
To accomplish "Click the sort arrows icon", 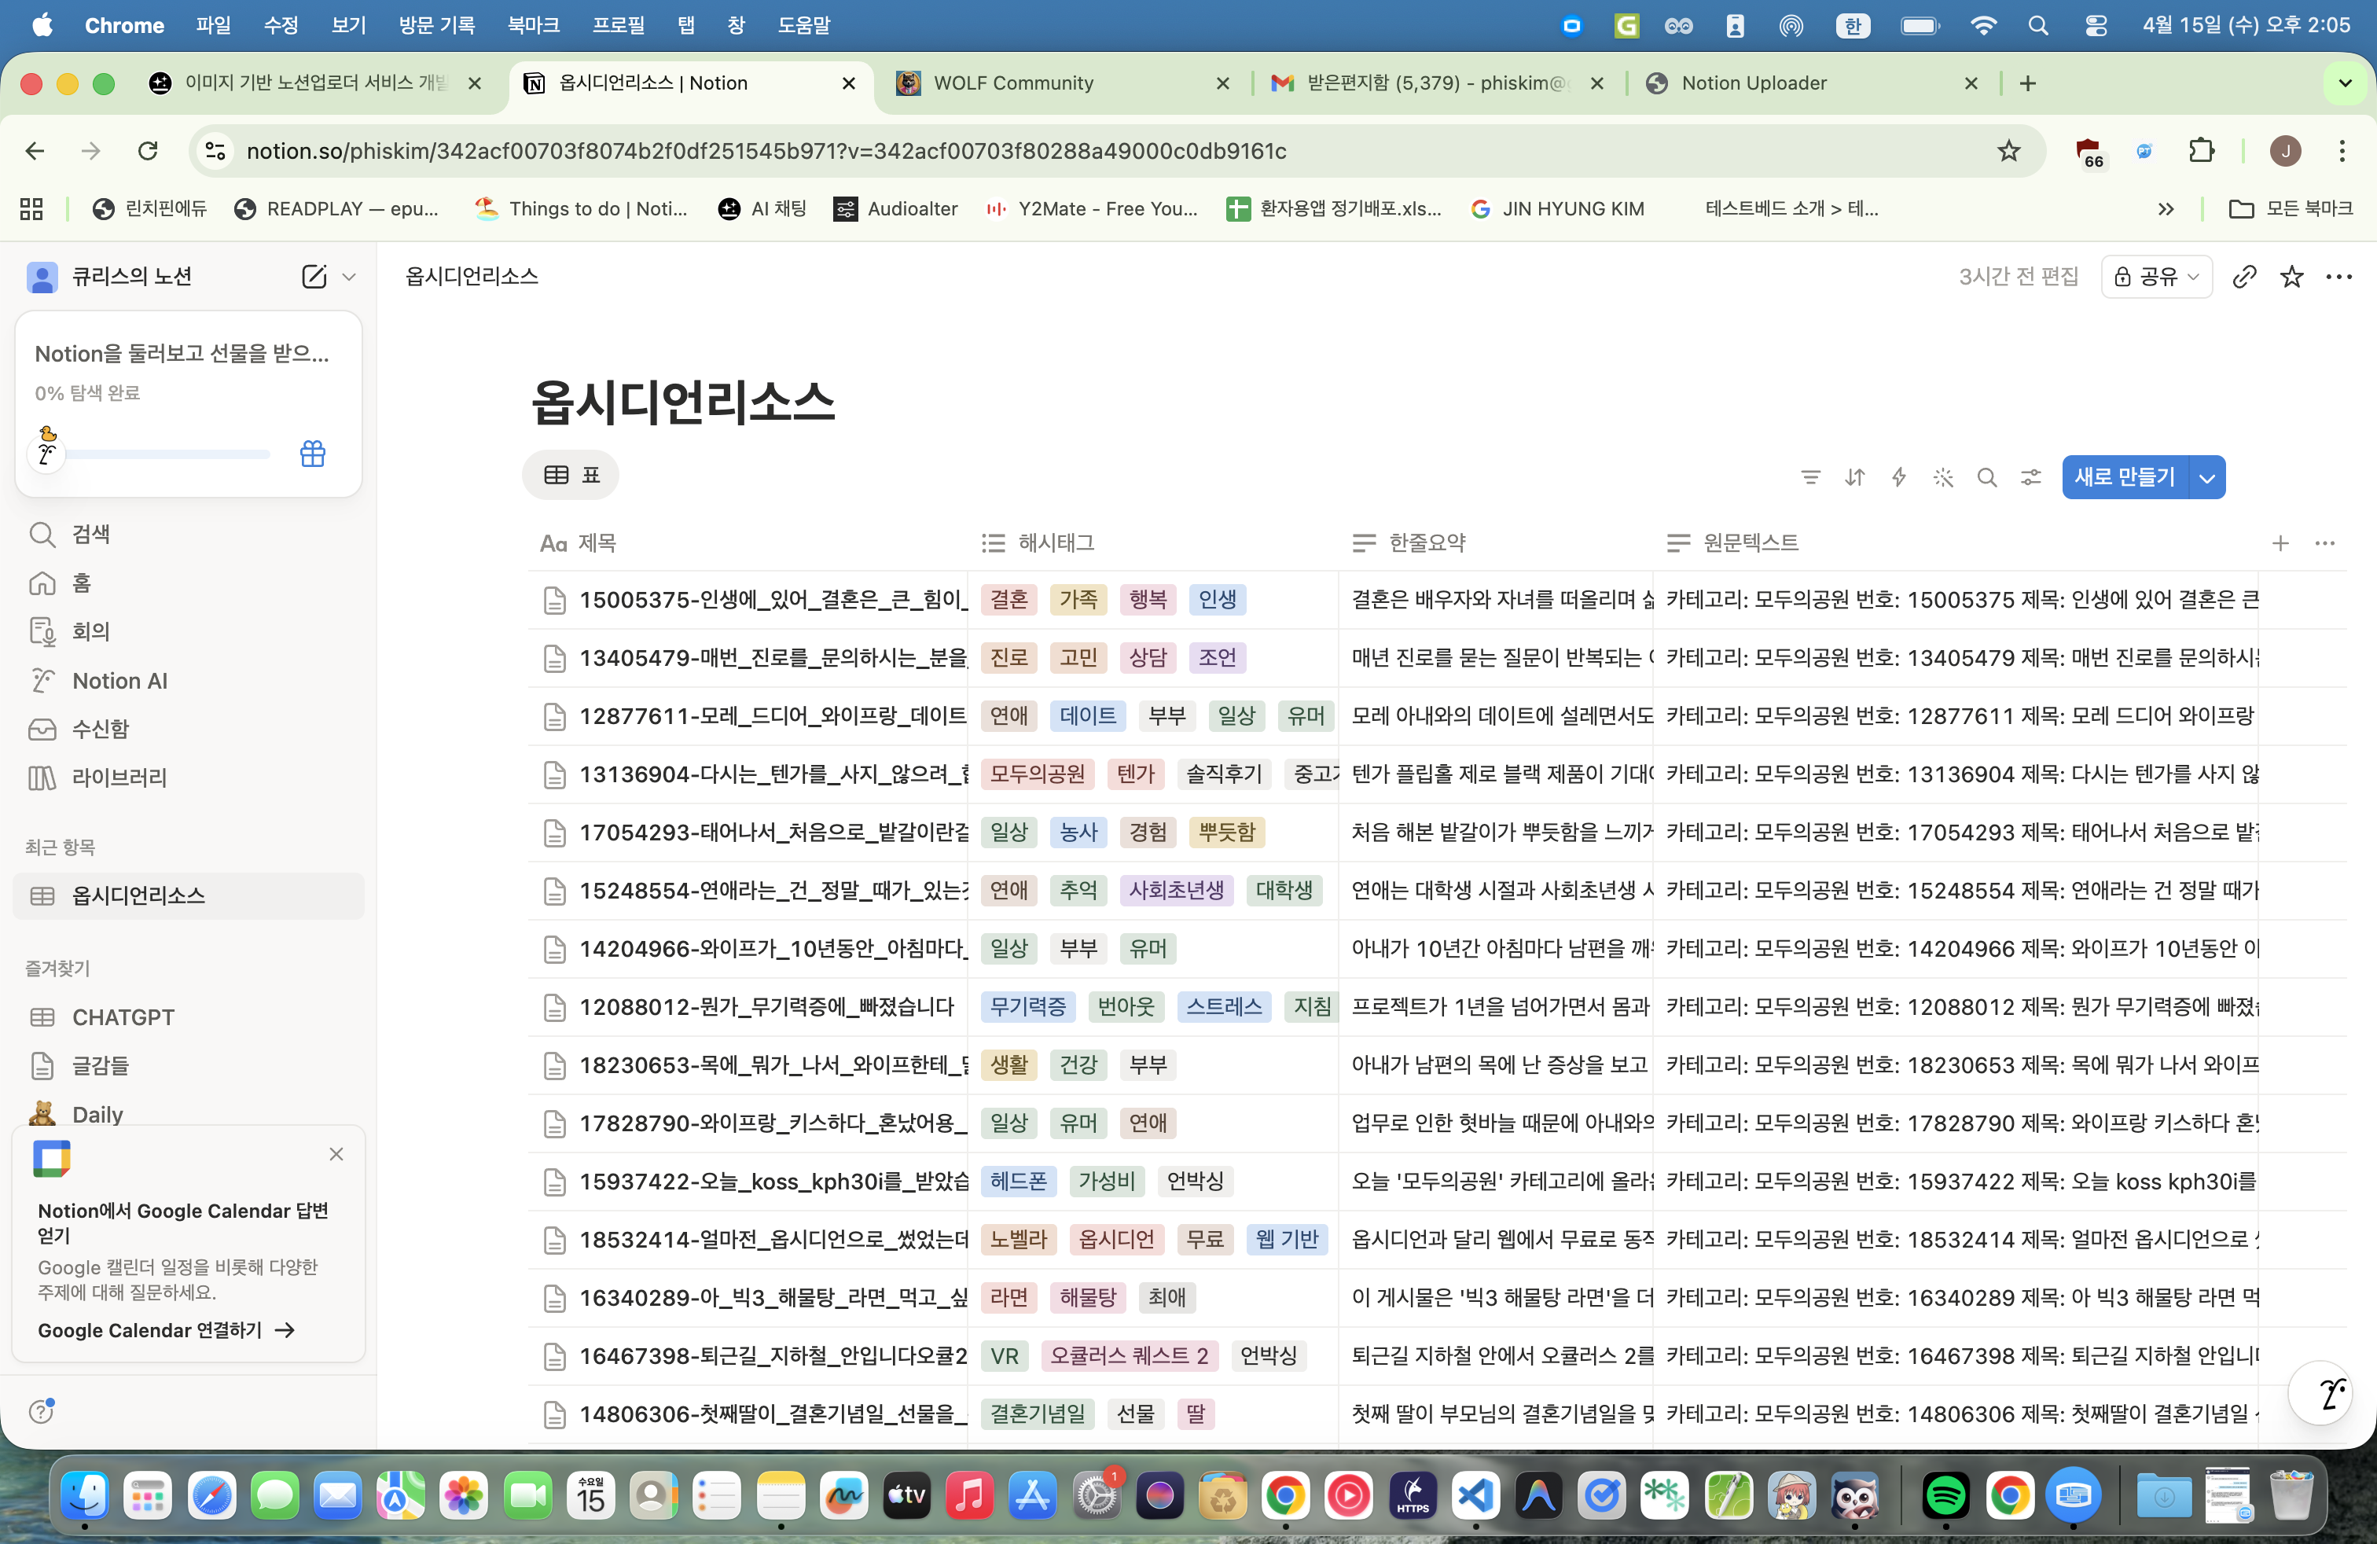I will click(x=1854, y=477).
